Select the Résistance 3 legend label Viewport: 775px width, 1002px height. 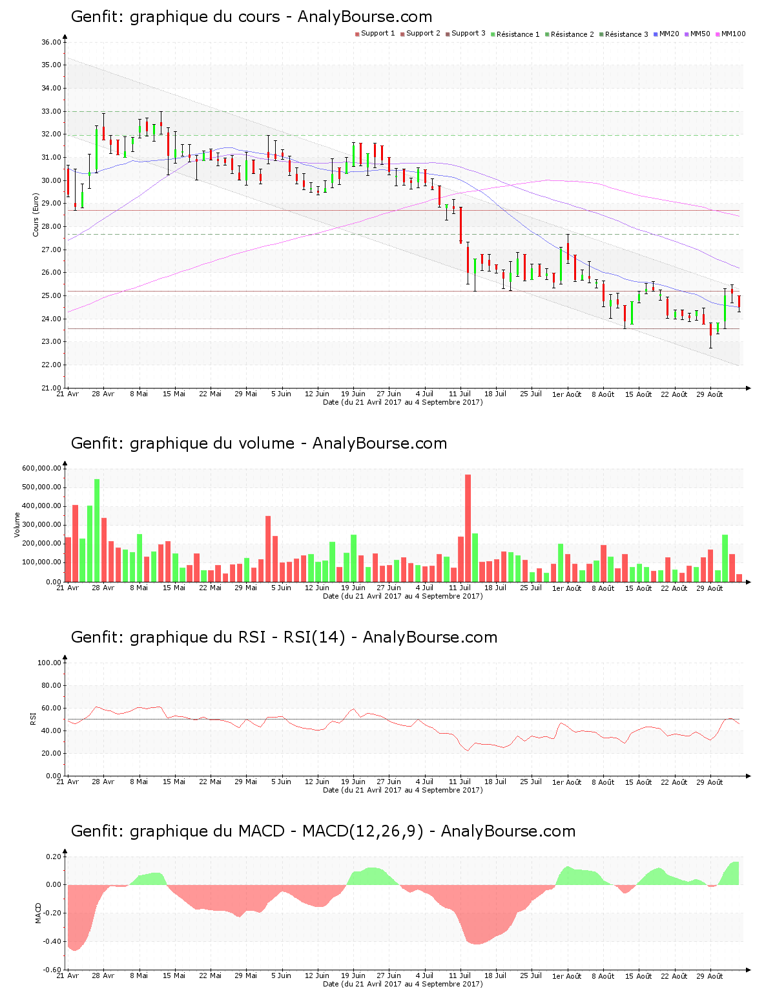pyautogui.click(x=626, y=34)
